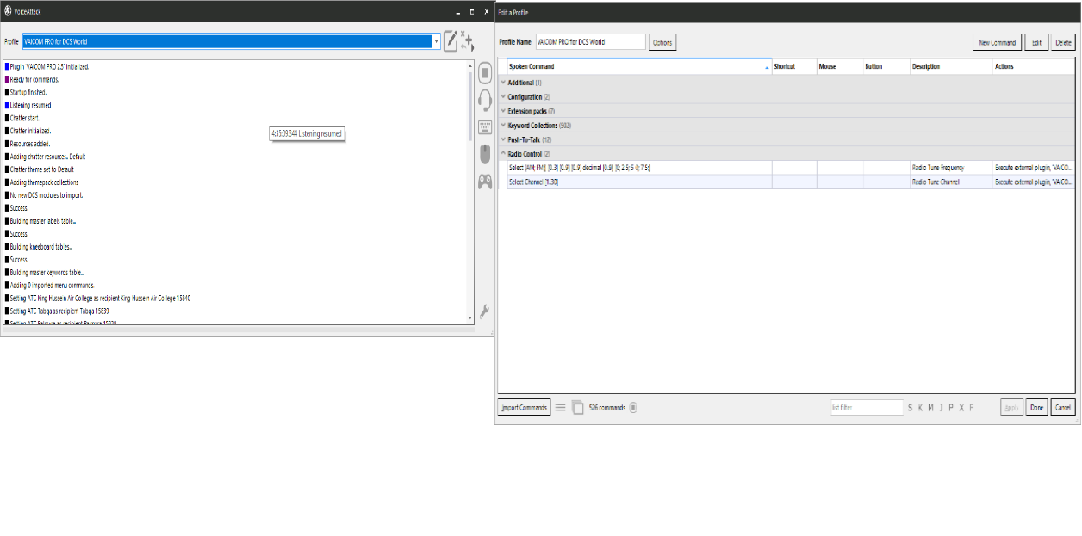1082x536 pixels.
Task: Toggle the S filter letter
Action: [910, 408]
